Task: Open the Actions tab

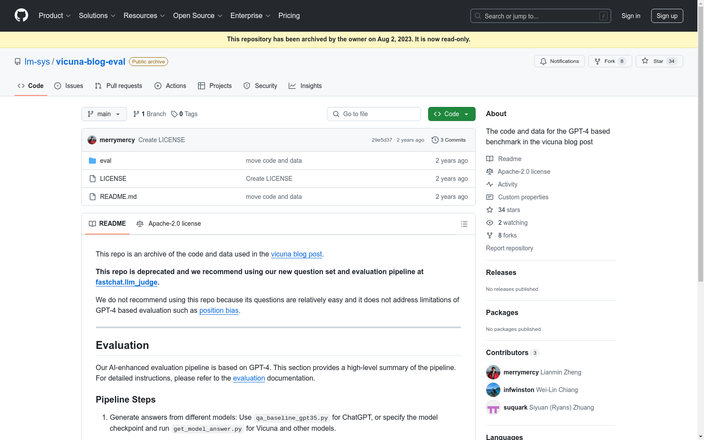Action: click(170, 86)
